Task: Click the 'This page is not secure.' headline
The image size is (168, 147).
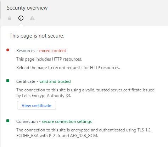Action: [37, 36]
